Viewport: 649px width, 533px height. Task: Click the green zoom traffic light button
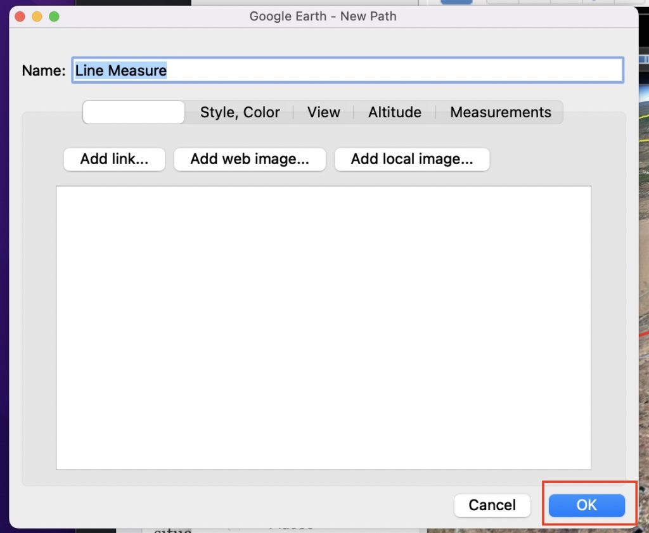click(54, 16)
